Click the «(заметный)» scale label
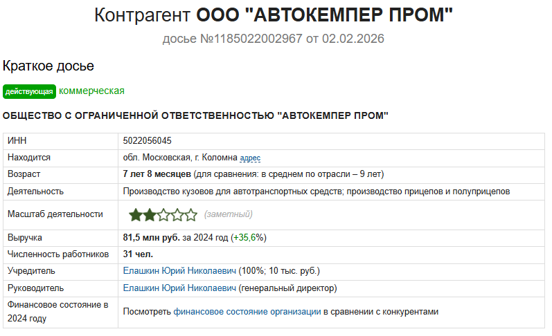Screen dimensions: 552x336 [228, 215]
